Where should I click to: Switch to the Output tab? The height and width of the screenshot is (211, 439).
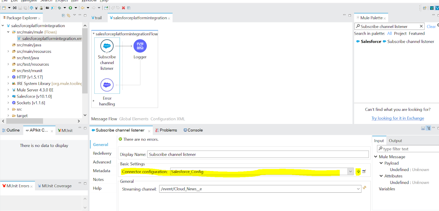395,141
